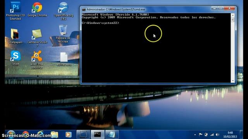Open the volume speaker tray icon
Viewport: 248px width, 139px height.
[x=218, y=135]
